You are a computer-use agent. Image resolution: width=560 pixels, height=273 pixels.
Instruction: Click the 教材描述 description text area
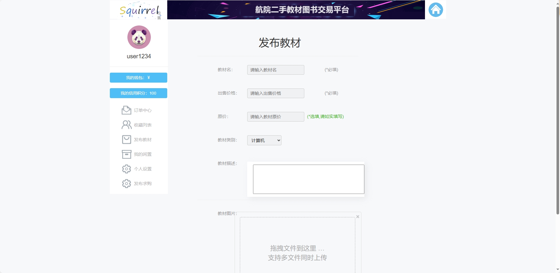(x=308, y=179)
